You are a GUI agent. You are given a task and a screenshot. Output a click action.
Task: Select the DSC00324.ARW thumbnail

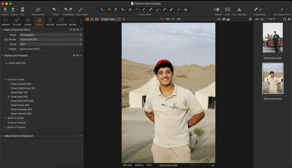pos(273,78)
